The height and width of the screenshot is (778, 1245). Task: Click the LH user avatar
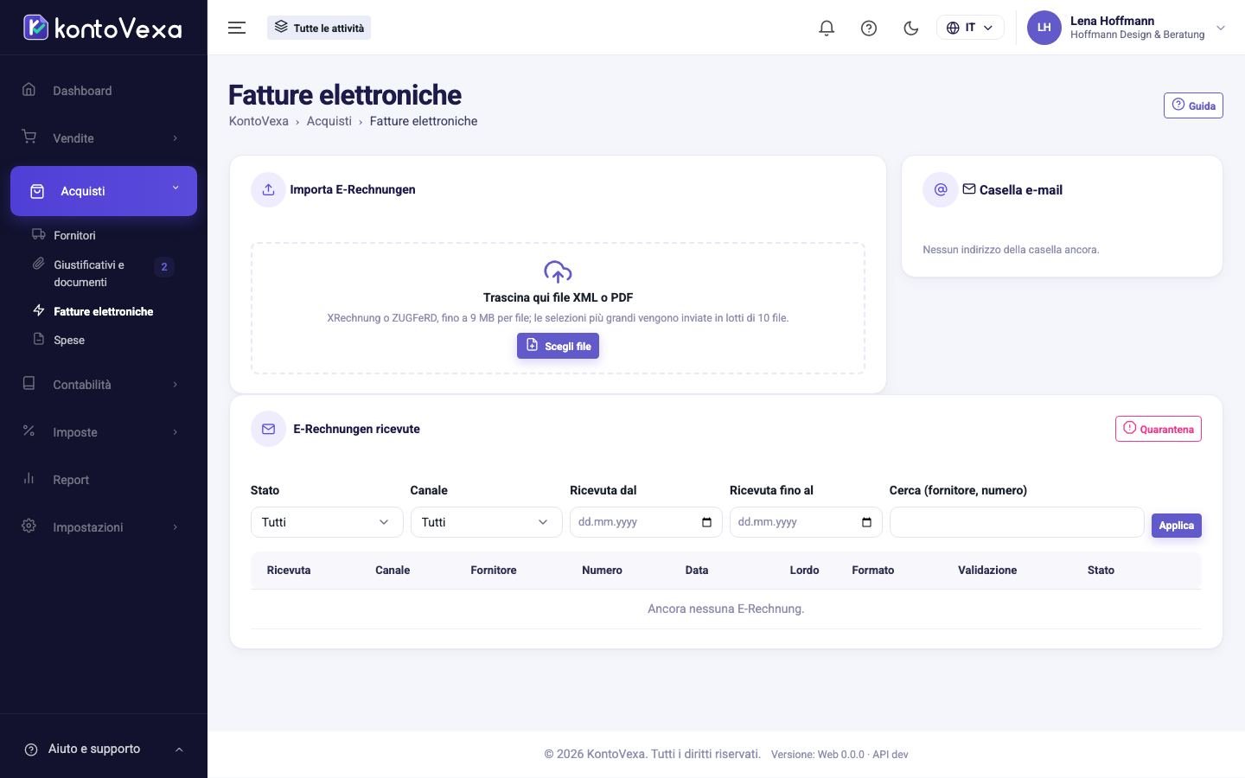pyautogui.click(x=1044, y=28)
